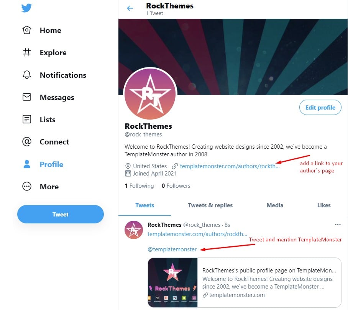Open the Lists icon in sidebar
348x310 pixels.
pyautogui.click(x=27, y=120)
